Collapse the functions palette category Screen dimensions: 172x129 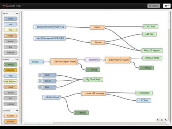click(x=10, y=111)
